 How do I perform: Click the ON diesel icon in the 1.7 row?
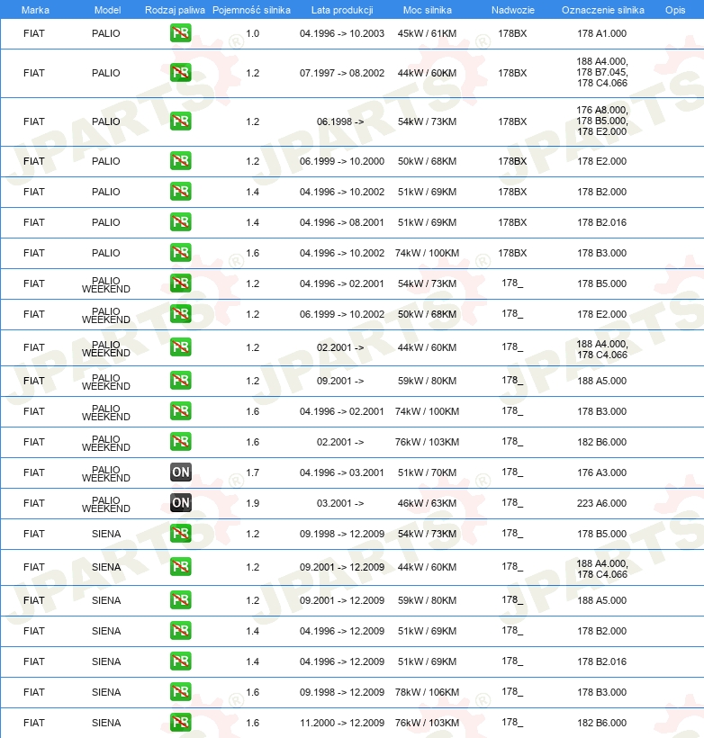point(180,472)
